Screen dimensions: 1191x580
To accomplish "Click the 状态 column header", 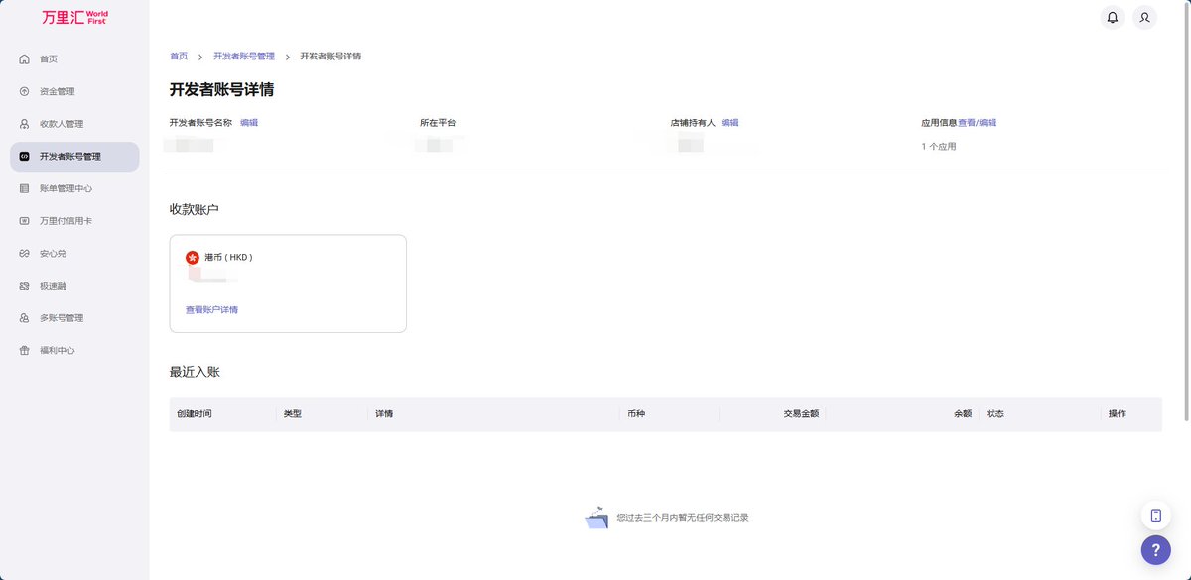I will point(994,414).
